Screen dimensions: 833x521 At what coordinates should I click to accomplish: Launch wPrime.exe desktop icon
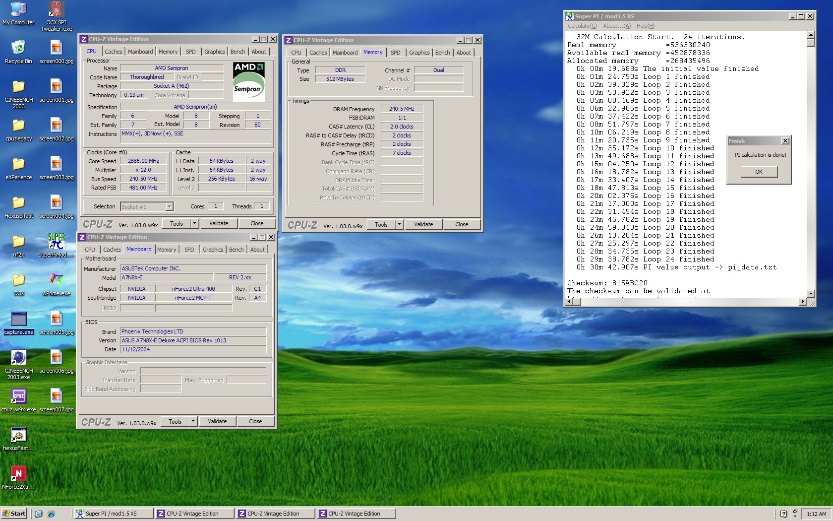[56, 284]
